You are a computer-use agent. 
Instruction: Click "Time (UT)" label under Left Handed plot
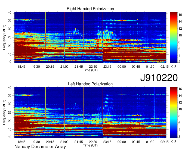coord(90,145)
